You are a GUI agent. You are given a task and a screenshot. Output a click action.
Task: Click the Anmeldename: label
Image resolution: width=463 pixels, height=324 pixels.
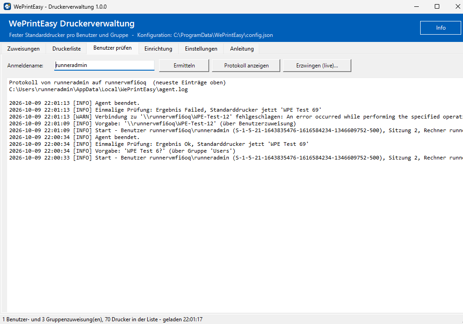coord(26,66)
